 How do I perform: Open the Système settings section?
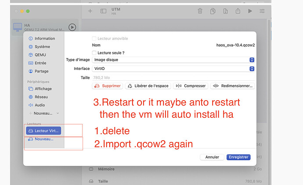(39, 47)
